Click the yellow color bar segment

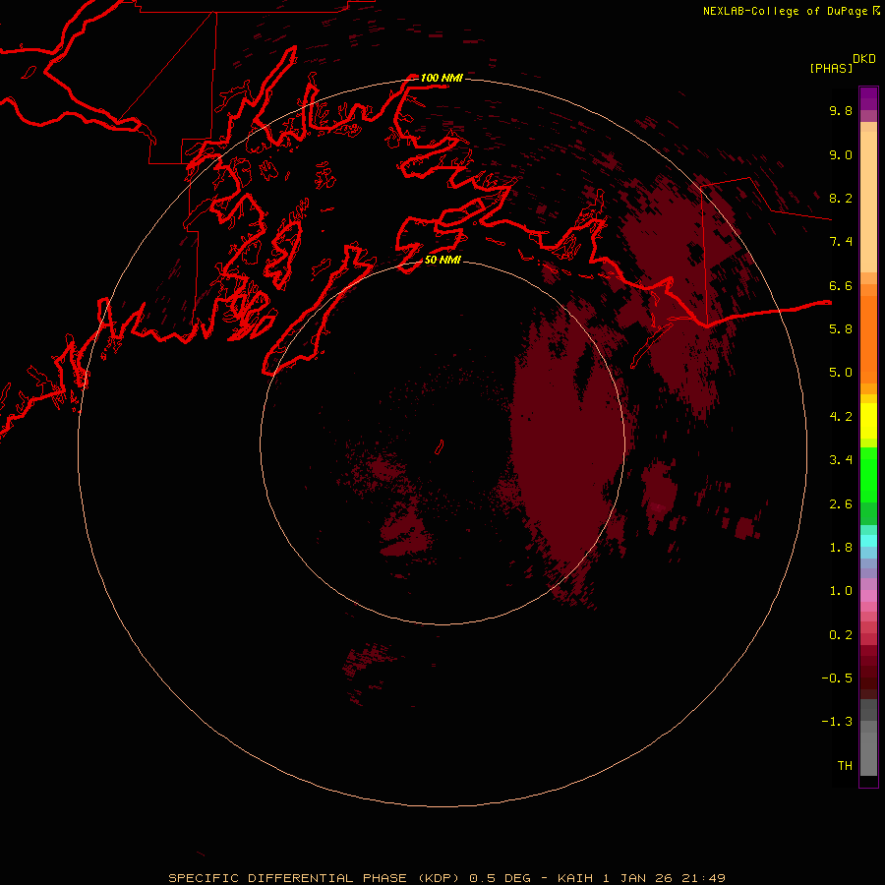868,421
